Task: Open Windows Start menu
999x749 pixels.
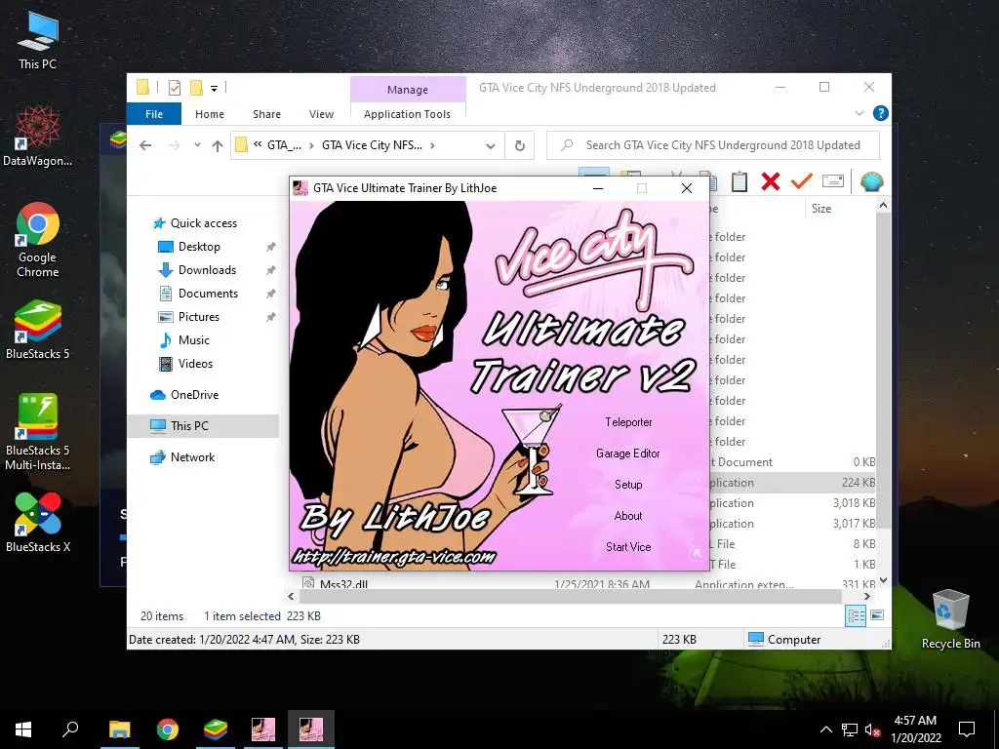Action: click(x=23, y=729)
